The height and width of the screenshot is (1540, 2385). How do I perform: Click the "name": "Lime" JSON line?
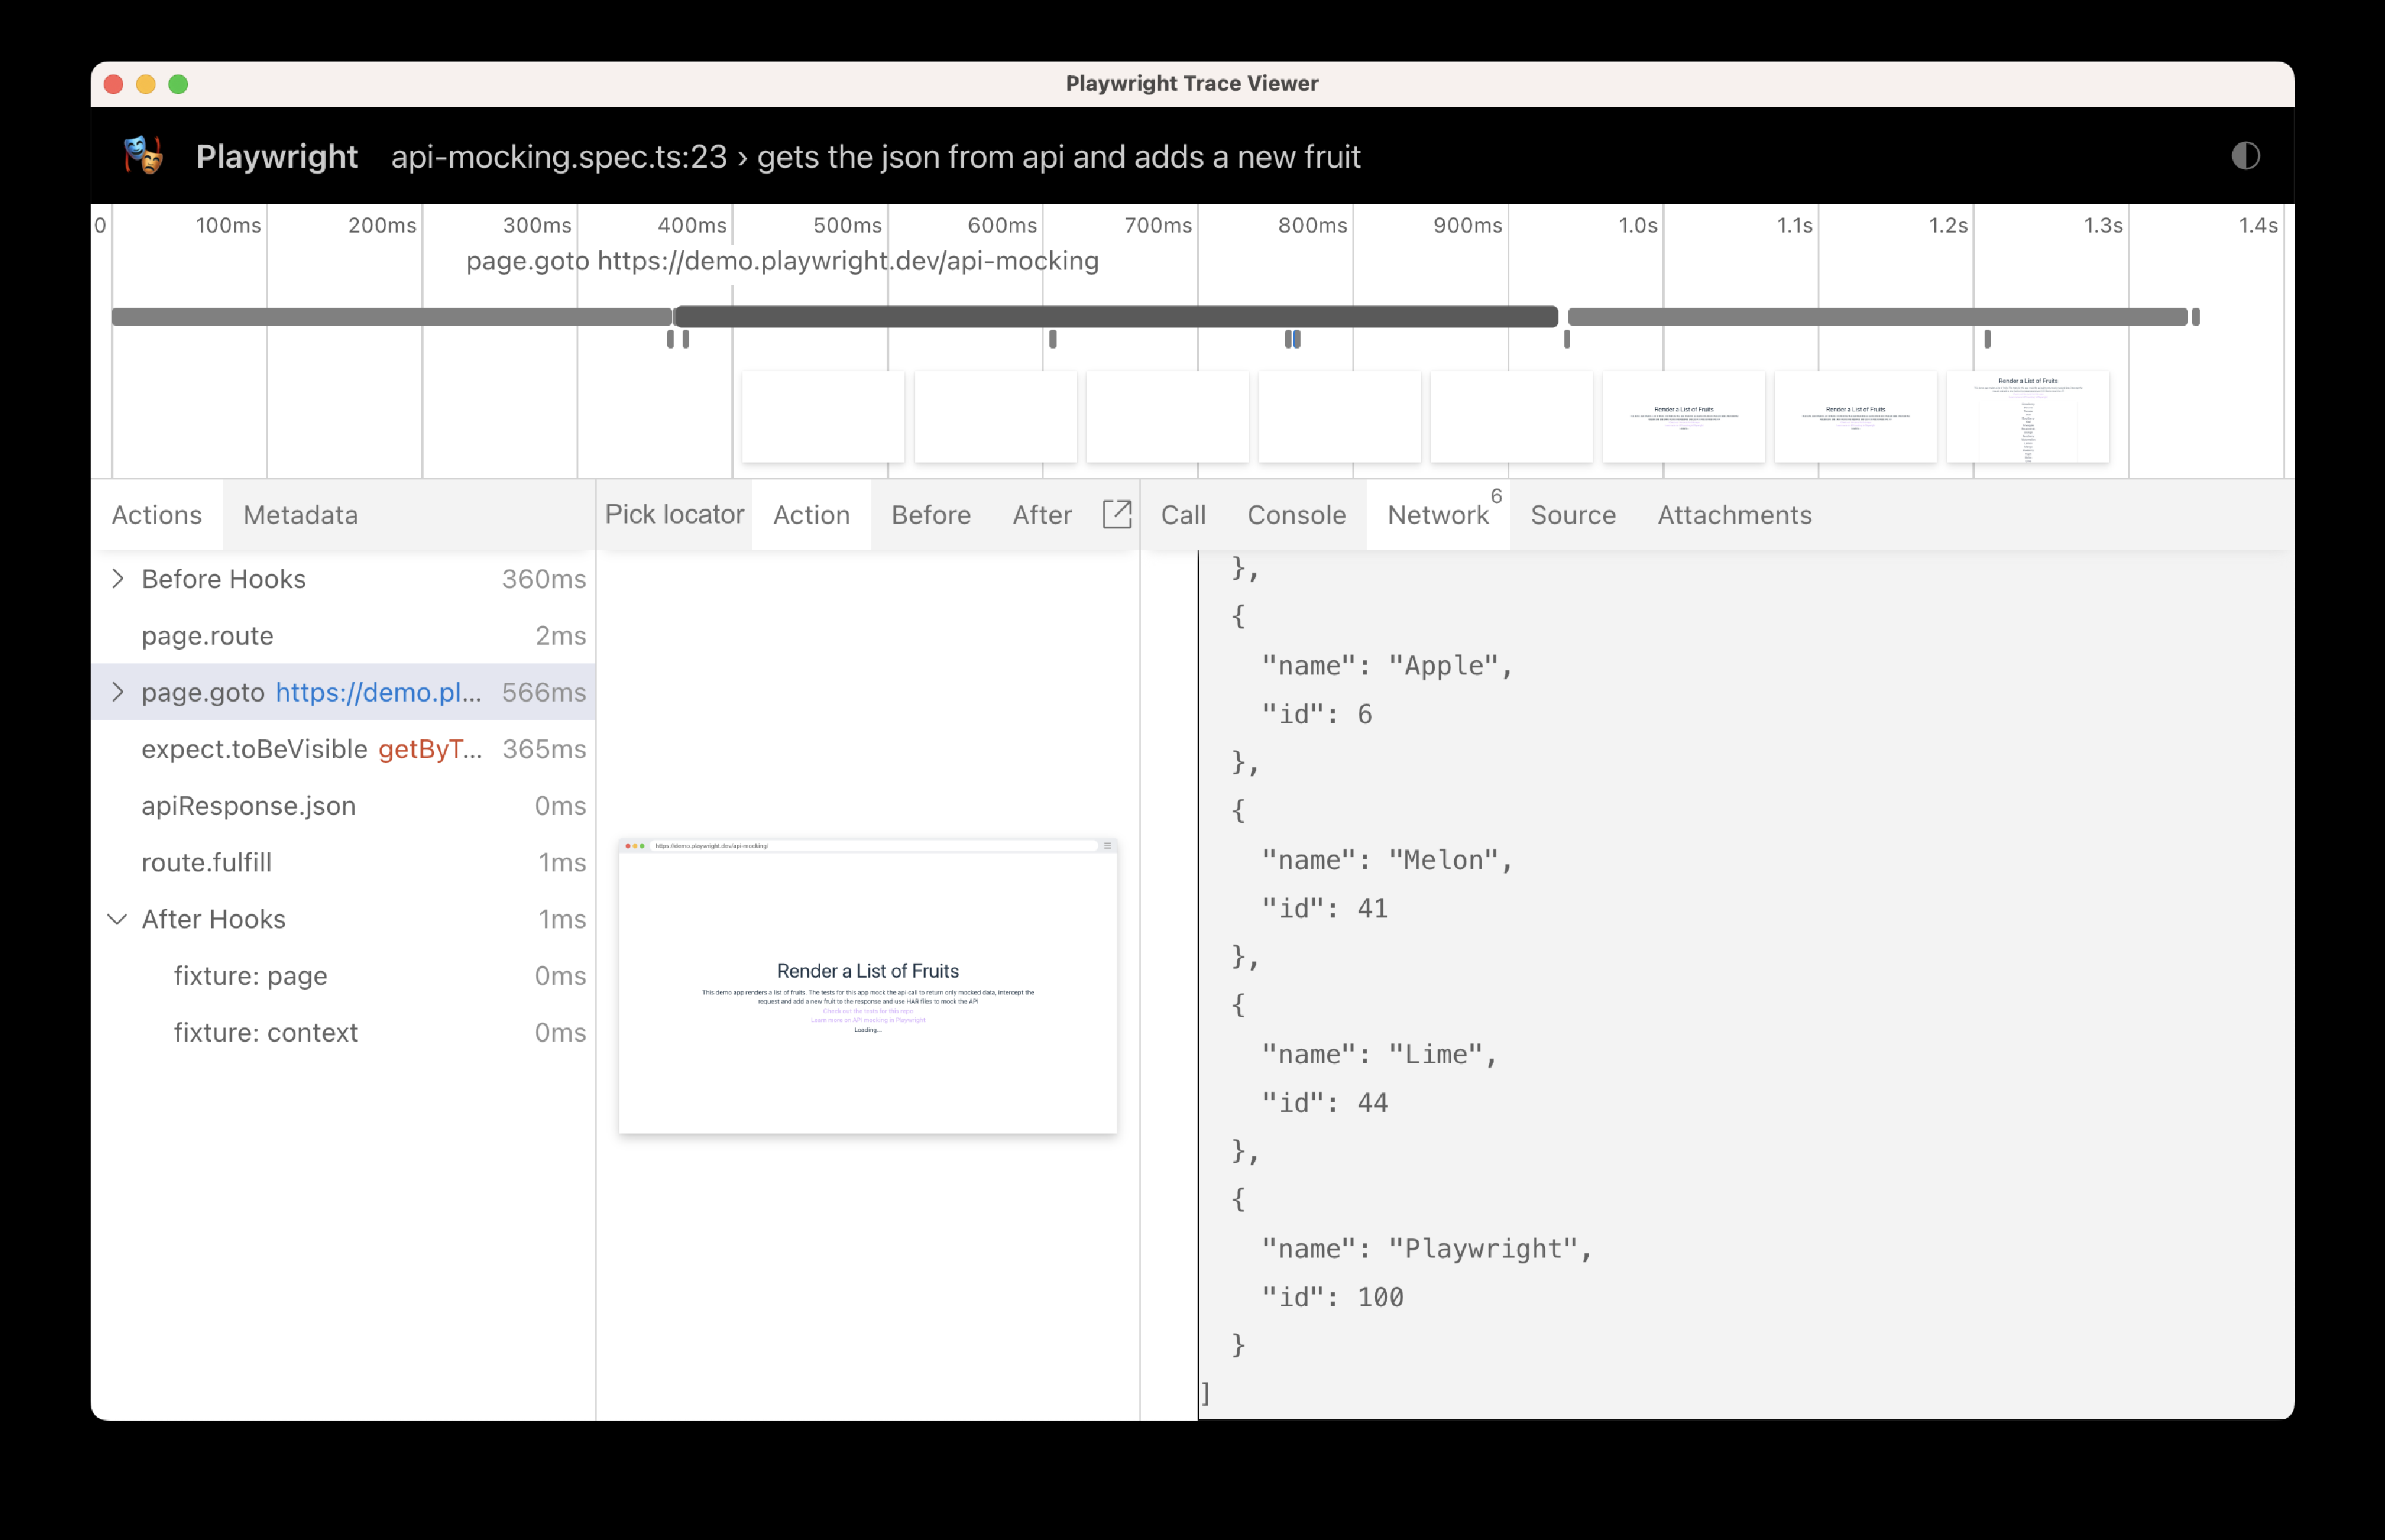click(x=1380, y=1054)
